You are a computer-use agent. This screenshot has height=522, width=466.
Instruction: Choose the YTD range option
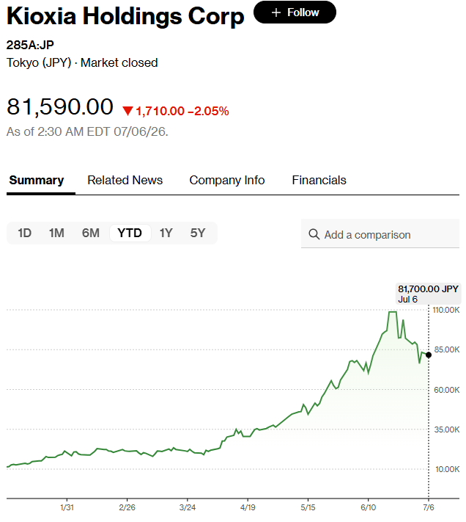[130, 233]
